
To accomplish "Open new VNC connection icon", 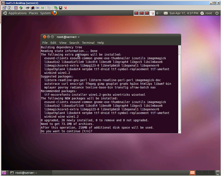I will (x=56, y=8).
